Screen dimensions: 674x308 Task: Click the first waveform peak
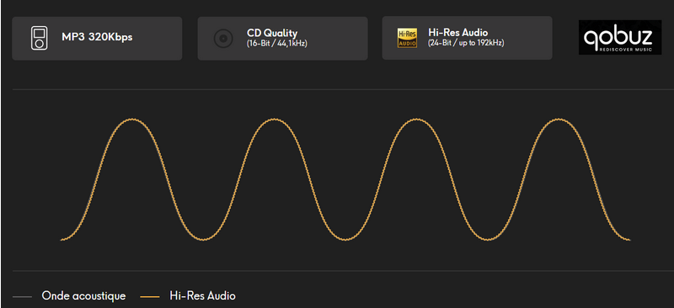click(x=132, y=119)
